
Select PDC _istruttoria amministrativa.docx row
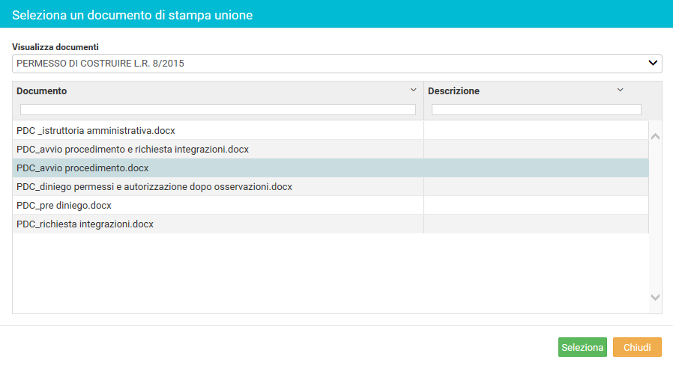[331, 130]
